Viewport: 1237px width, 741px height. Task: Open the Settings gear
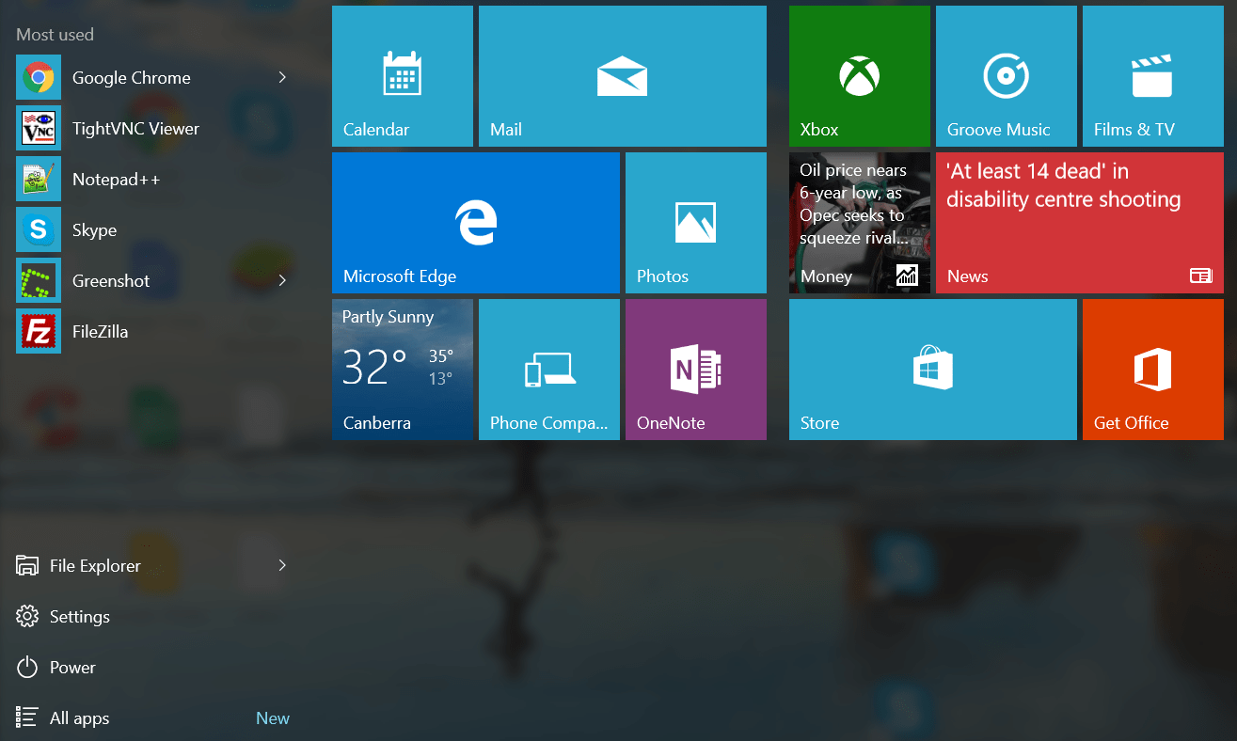80,616
